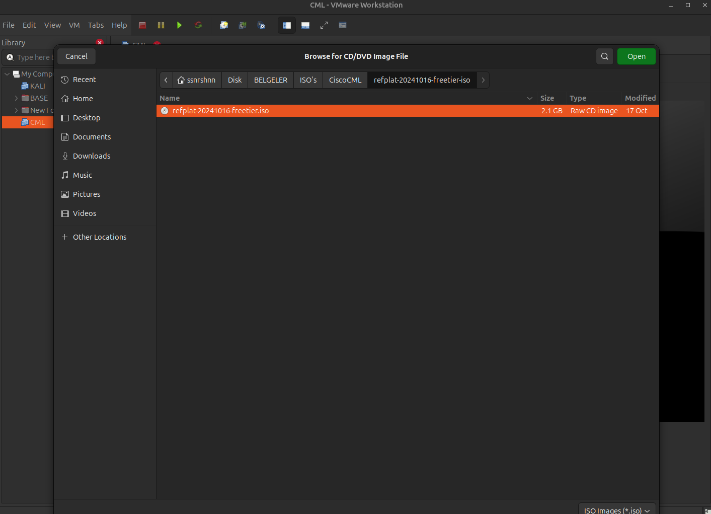Click the red Power Off VM icon

tap(142, 25)
